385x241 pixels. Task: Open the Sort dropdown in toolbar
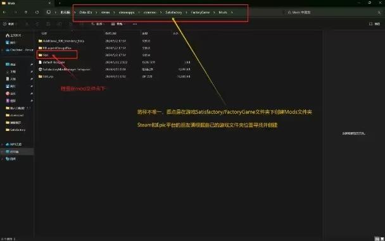click(x=98, y=24)
